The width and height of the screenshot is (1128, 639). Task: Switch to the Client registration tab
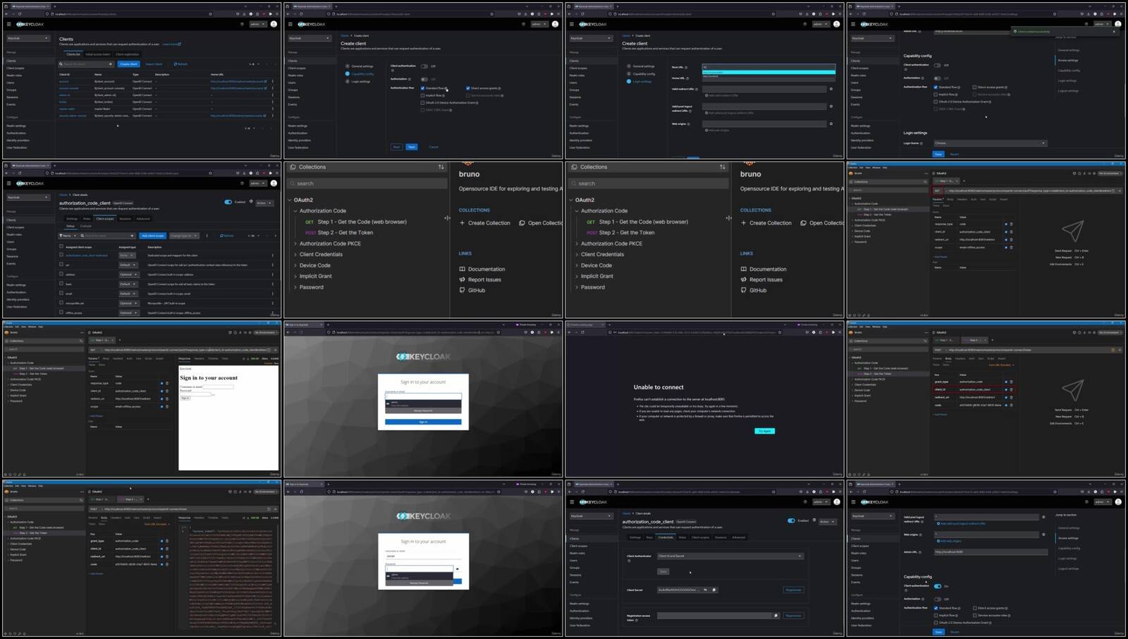click(x=128, y=54)
